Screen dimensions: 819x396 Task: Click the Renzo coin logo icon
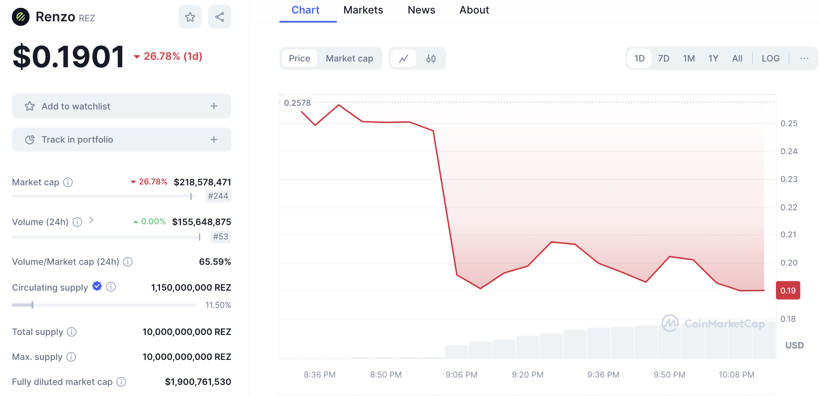pos(21,17)
